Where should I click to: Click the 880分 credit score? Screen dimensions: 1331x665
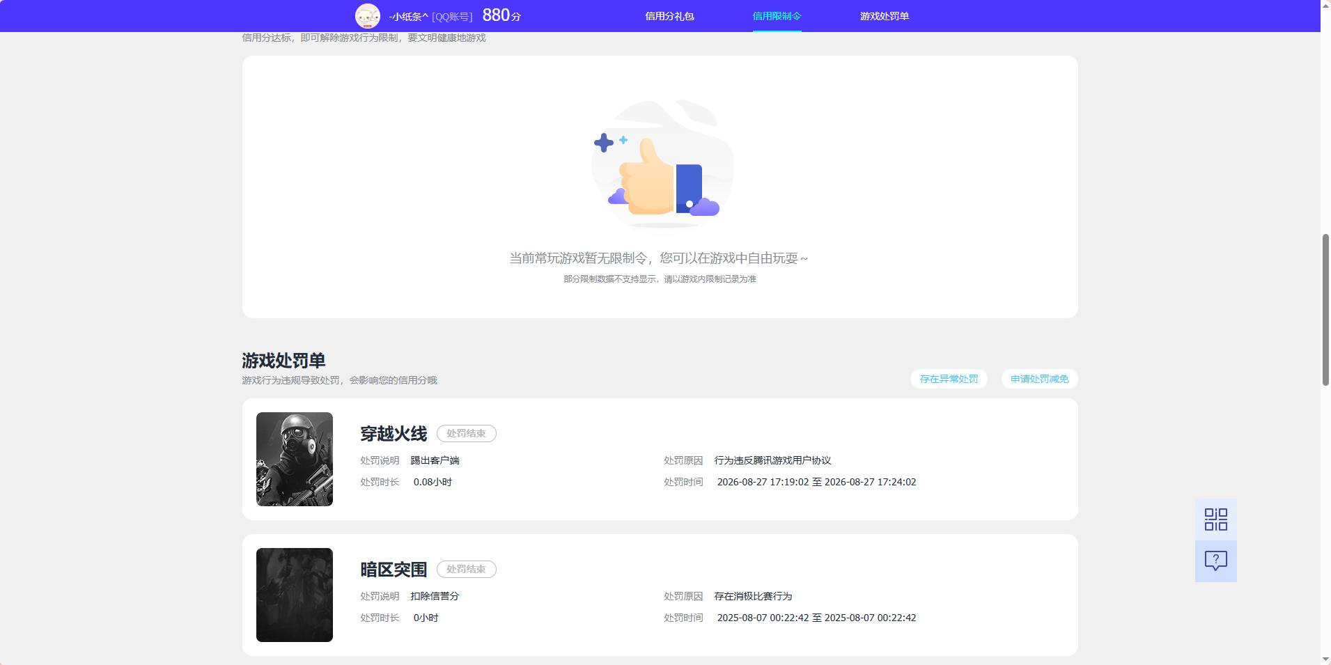(x=501, y=15)
